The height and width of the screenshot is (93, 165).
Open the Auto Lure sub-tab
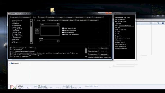tap(94, 20)
